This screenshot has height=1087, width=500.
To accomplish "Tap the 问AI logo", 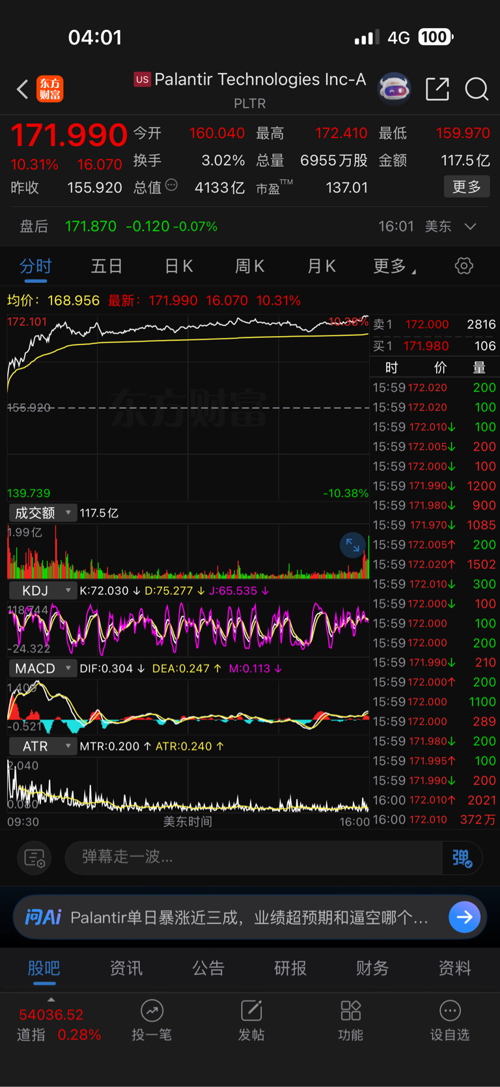I will pyautogui.click(x=43, y=917).
